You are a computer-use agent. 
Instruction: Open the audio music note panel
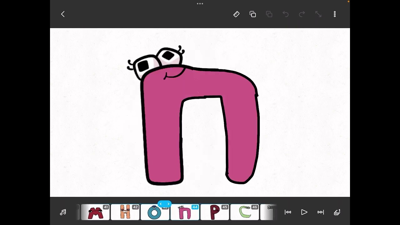click(x=63, y=212)
